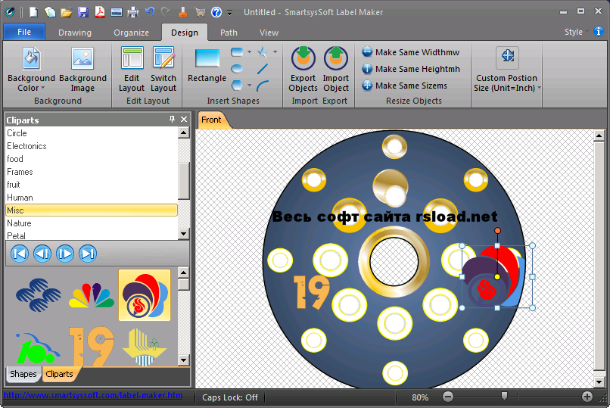Open the smartsyssoft.com label-maker link
This screenshot has width=610, height=408.
coord(92,395)
